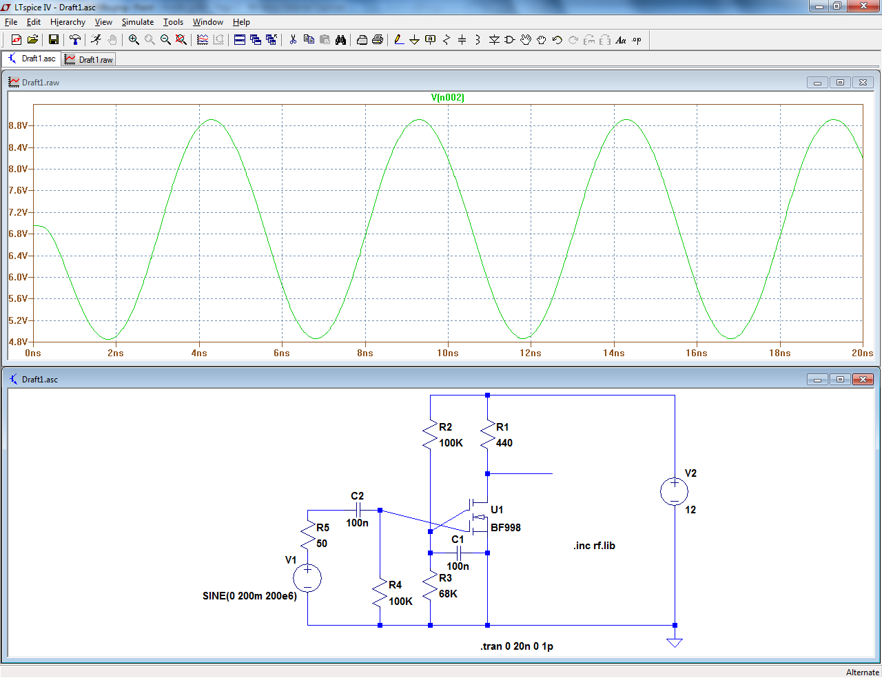Click the Save floppy disk icon

tap(53, 40)
